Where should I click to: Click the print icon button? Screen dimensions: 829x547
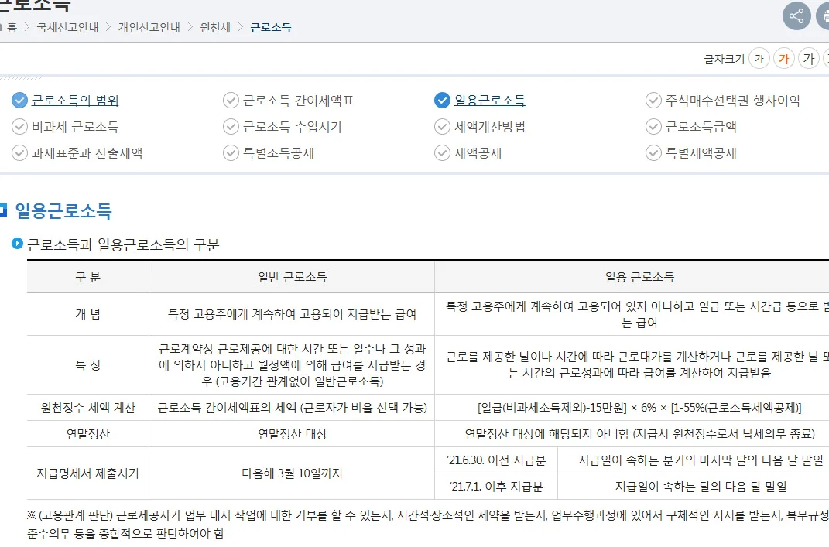(824, 15)
